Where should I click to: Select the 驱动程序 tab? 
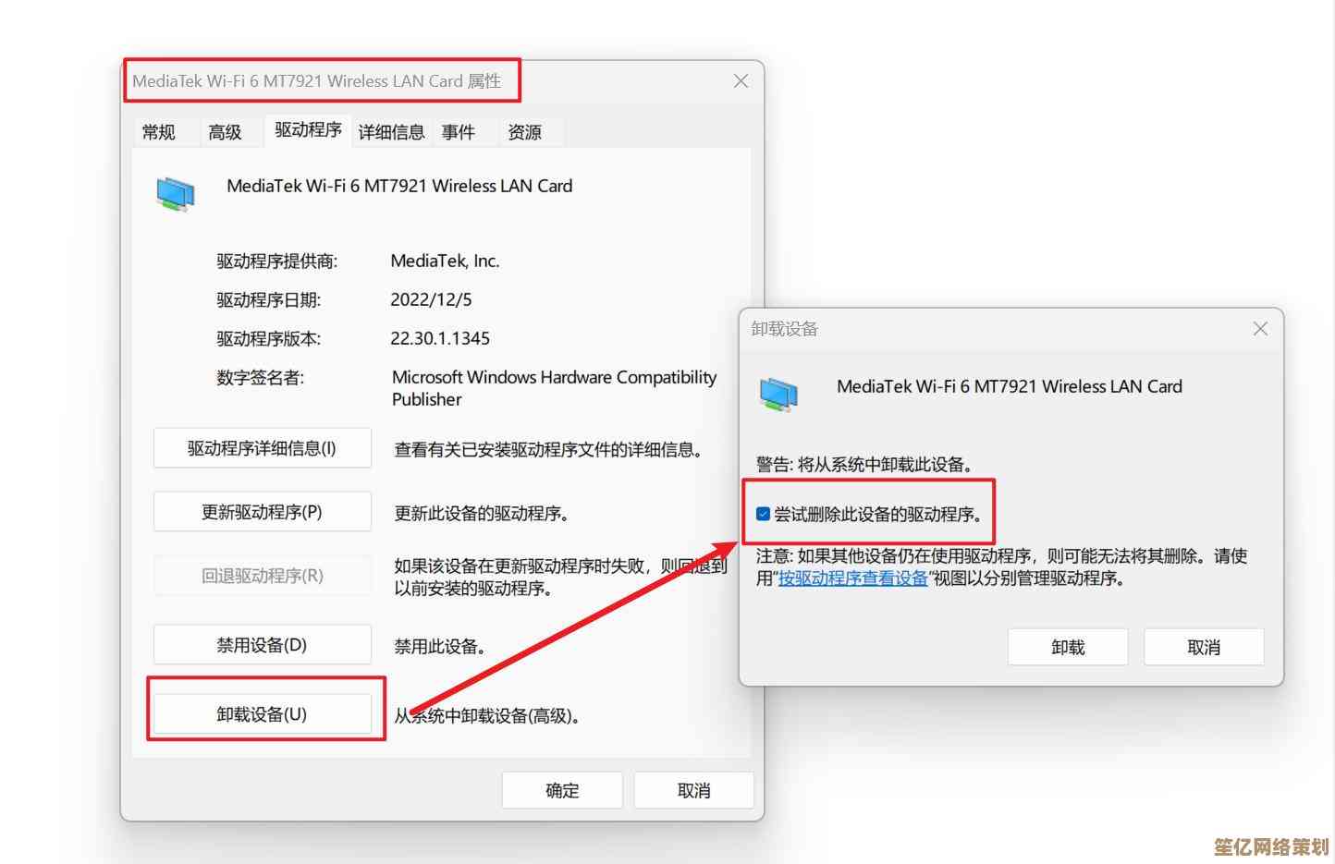(308, 130)
